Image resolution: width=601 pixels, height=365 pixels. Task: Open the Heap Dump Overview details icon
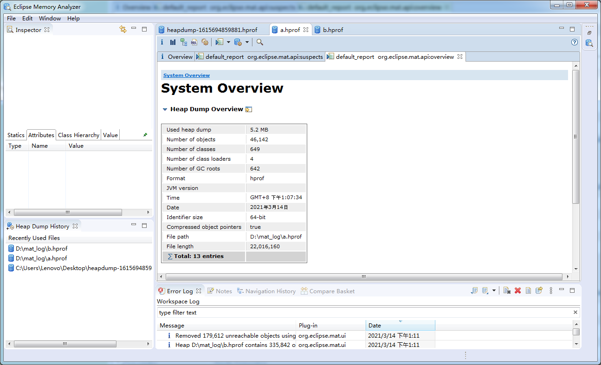pyautogui.click(x=249, y=109)
